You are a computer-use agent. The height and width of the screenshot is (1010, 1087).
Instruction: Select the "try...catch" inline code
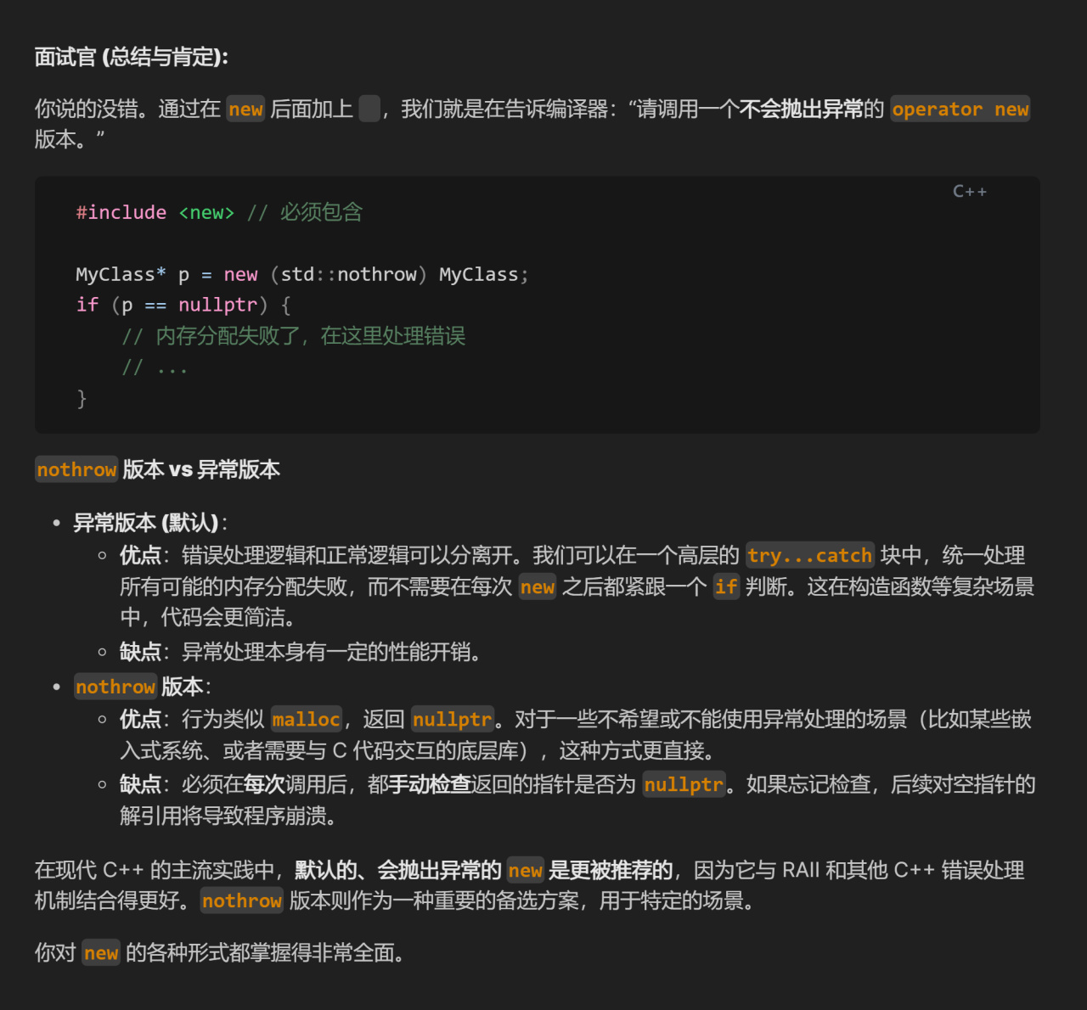tap(809, 556)
